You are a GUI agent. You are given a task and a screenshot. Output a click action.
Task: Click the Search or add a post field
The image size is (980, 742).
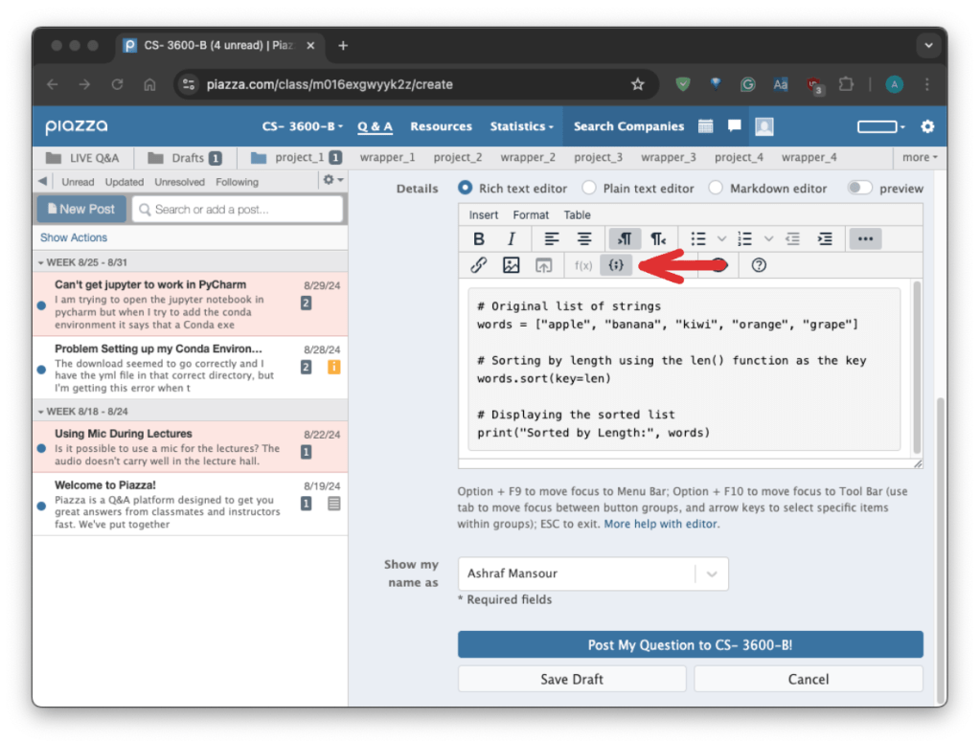pyautogui.click(x=238, y=210)
